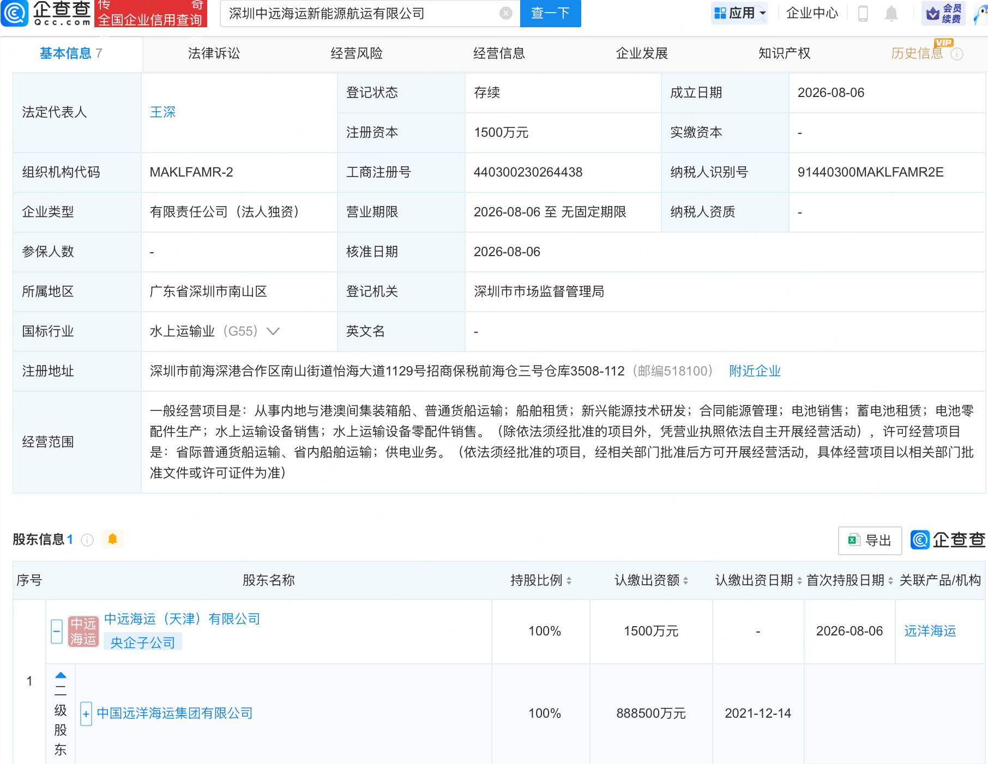This screenshot has width=988, height=764.
Task: Click the 远洋海运 related organization link
Action: click(x=930, y=631)
